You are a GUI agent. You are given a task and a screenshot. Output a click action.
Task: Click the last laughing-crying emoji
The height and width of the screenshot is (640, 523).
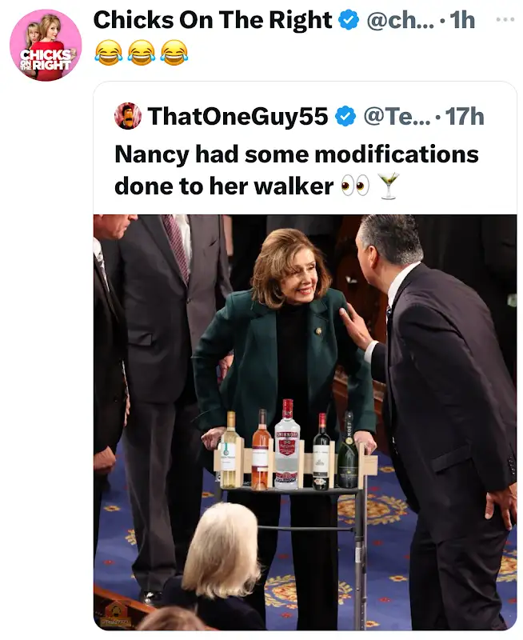pyautogui.click(x=174, y=53)
